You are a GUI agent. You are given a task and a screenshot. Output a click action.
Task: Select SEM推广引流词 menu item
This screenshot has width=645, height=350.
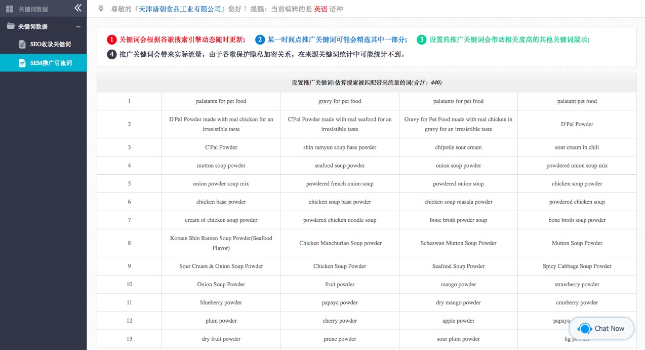pos(44,63)
